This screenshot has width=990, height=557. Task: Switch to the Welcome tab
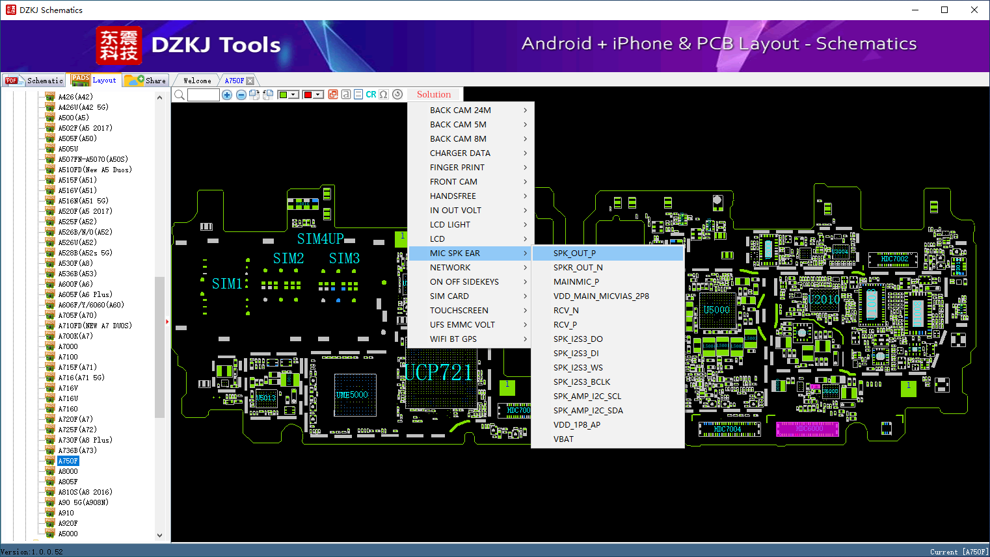click(x=197, y=81)
